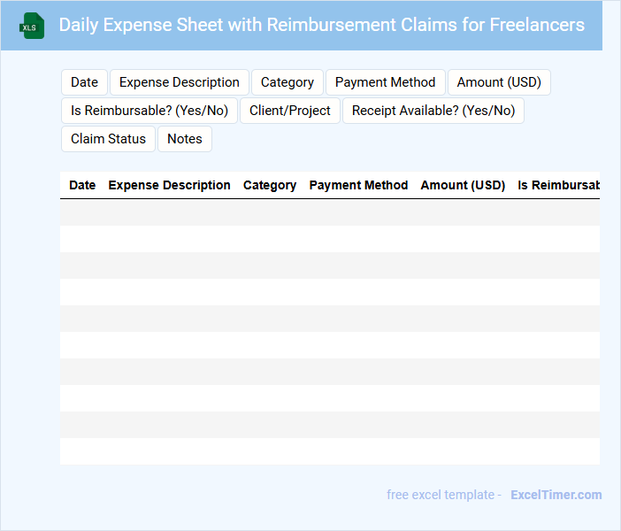Click the Category field tag
621x531 pixels.
[x=287, y=82]
